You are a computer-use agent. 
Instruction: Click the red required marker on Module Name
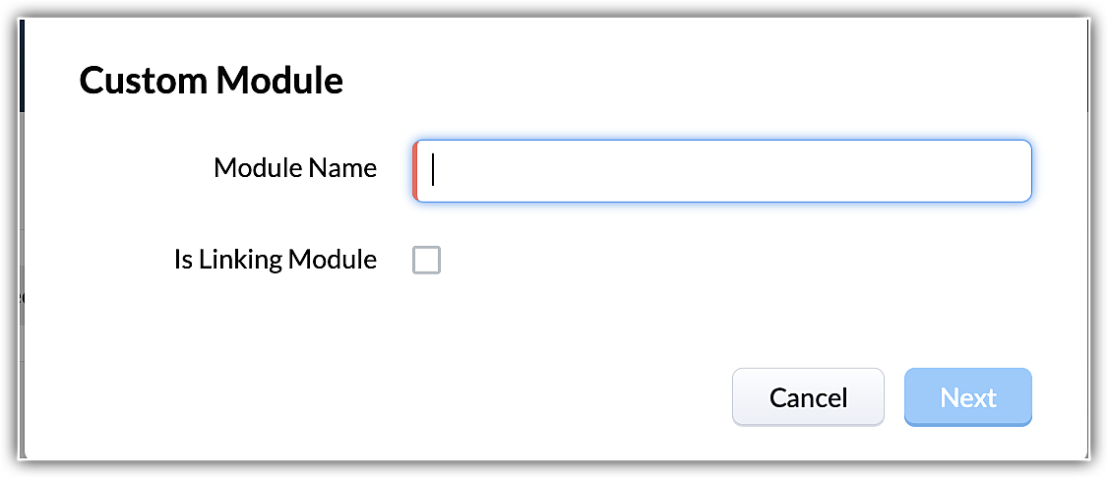(415, 171)
